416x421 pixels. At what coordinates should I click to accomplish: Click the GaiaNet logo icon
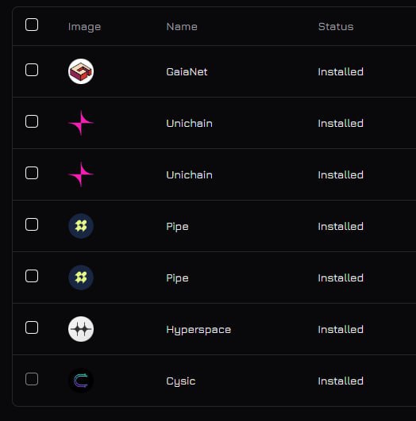[81, 71]
